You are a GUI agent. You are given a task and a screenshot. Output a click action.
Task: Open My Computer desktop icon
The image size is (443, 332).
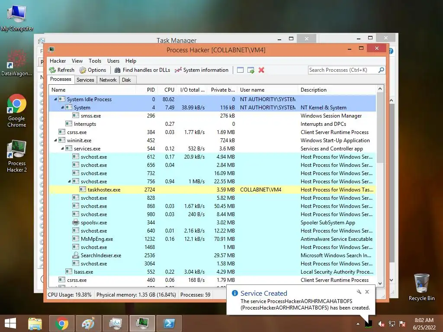[x=17, y=18]
